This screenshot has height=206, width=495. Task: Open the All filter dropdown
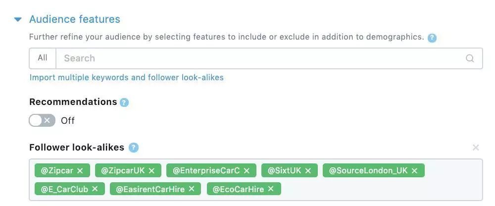pos(43,58)
